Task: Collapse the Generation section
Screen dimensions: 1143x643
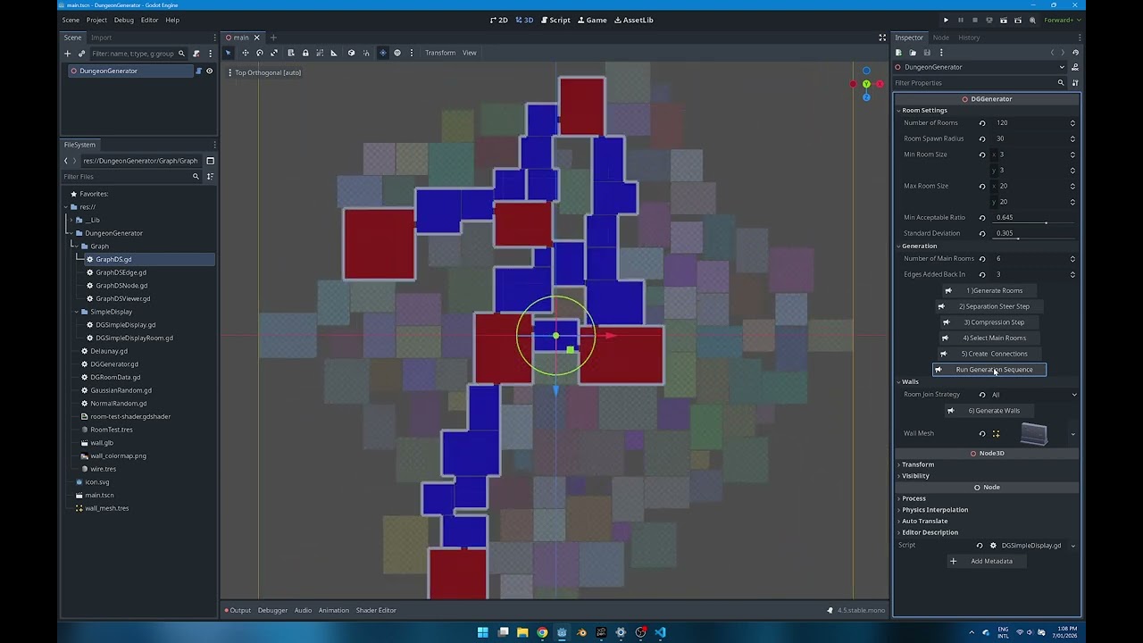Action: tap(919, 246)
